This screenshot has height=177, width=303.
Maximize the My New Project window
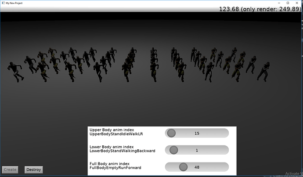[288, 3]
